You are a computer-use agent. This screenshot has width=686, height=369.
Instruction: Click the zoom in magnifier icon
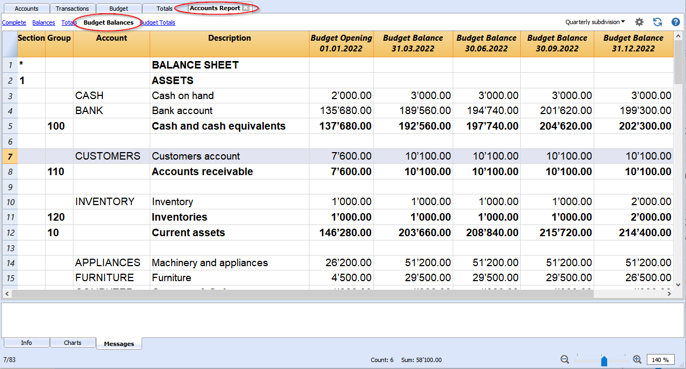click(x=637, y=360)
